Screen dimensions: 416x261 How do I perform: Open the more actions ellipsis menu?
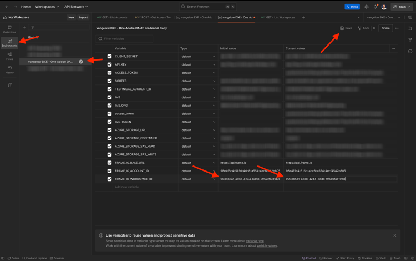tap(397, 28)
